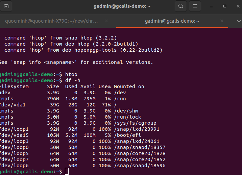Image resolution: width=242 pixels, height=175 pixels.
Task: Maximize the terminal window
Action: coord(225,6)
